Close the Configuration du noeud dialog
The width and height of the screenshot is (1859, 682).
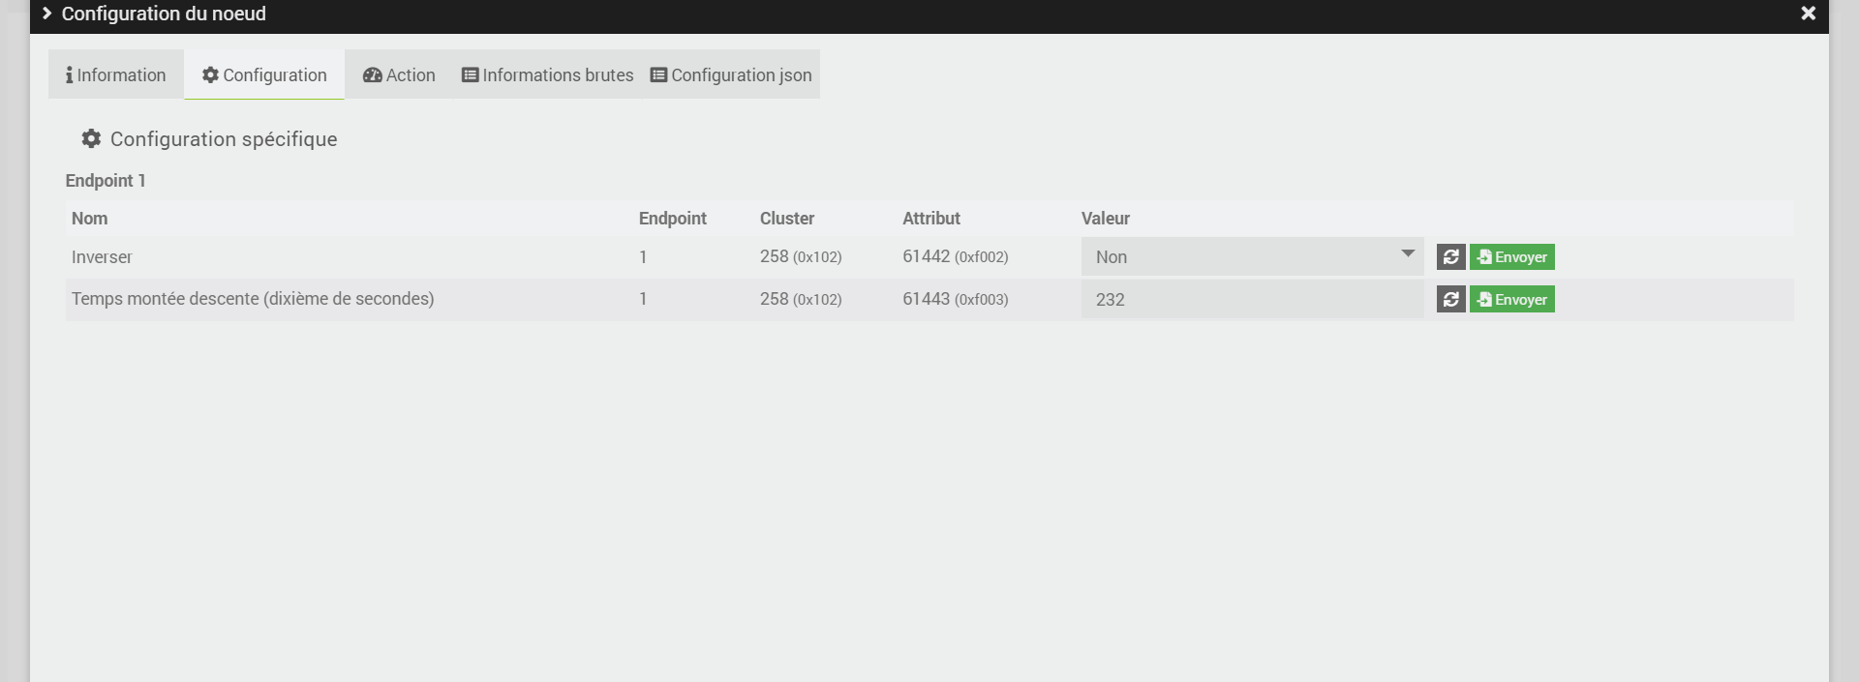1808,14
